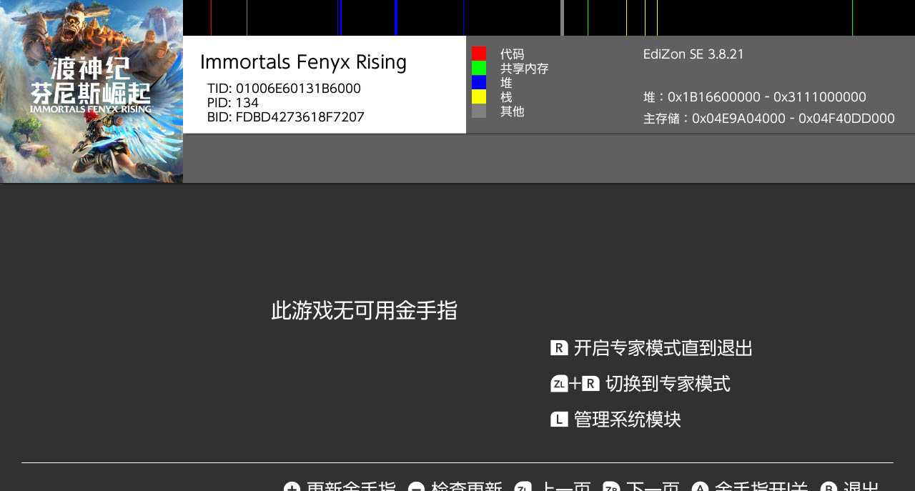The image size is (915, 491).
Task: Toggle cheats with 金手指开/关 label
Action: (x=761, y=486)
